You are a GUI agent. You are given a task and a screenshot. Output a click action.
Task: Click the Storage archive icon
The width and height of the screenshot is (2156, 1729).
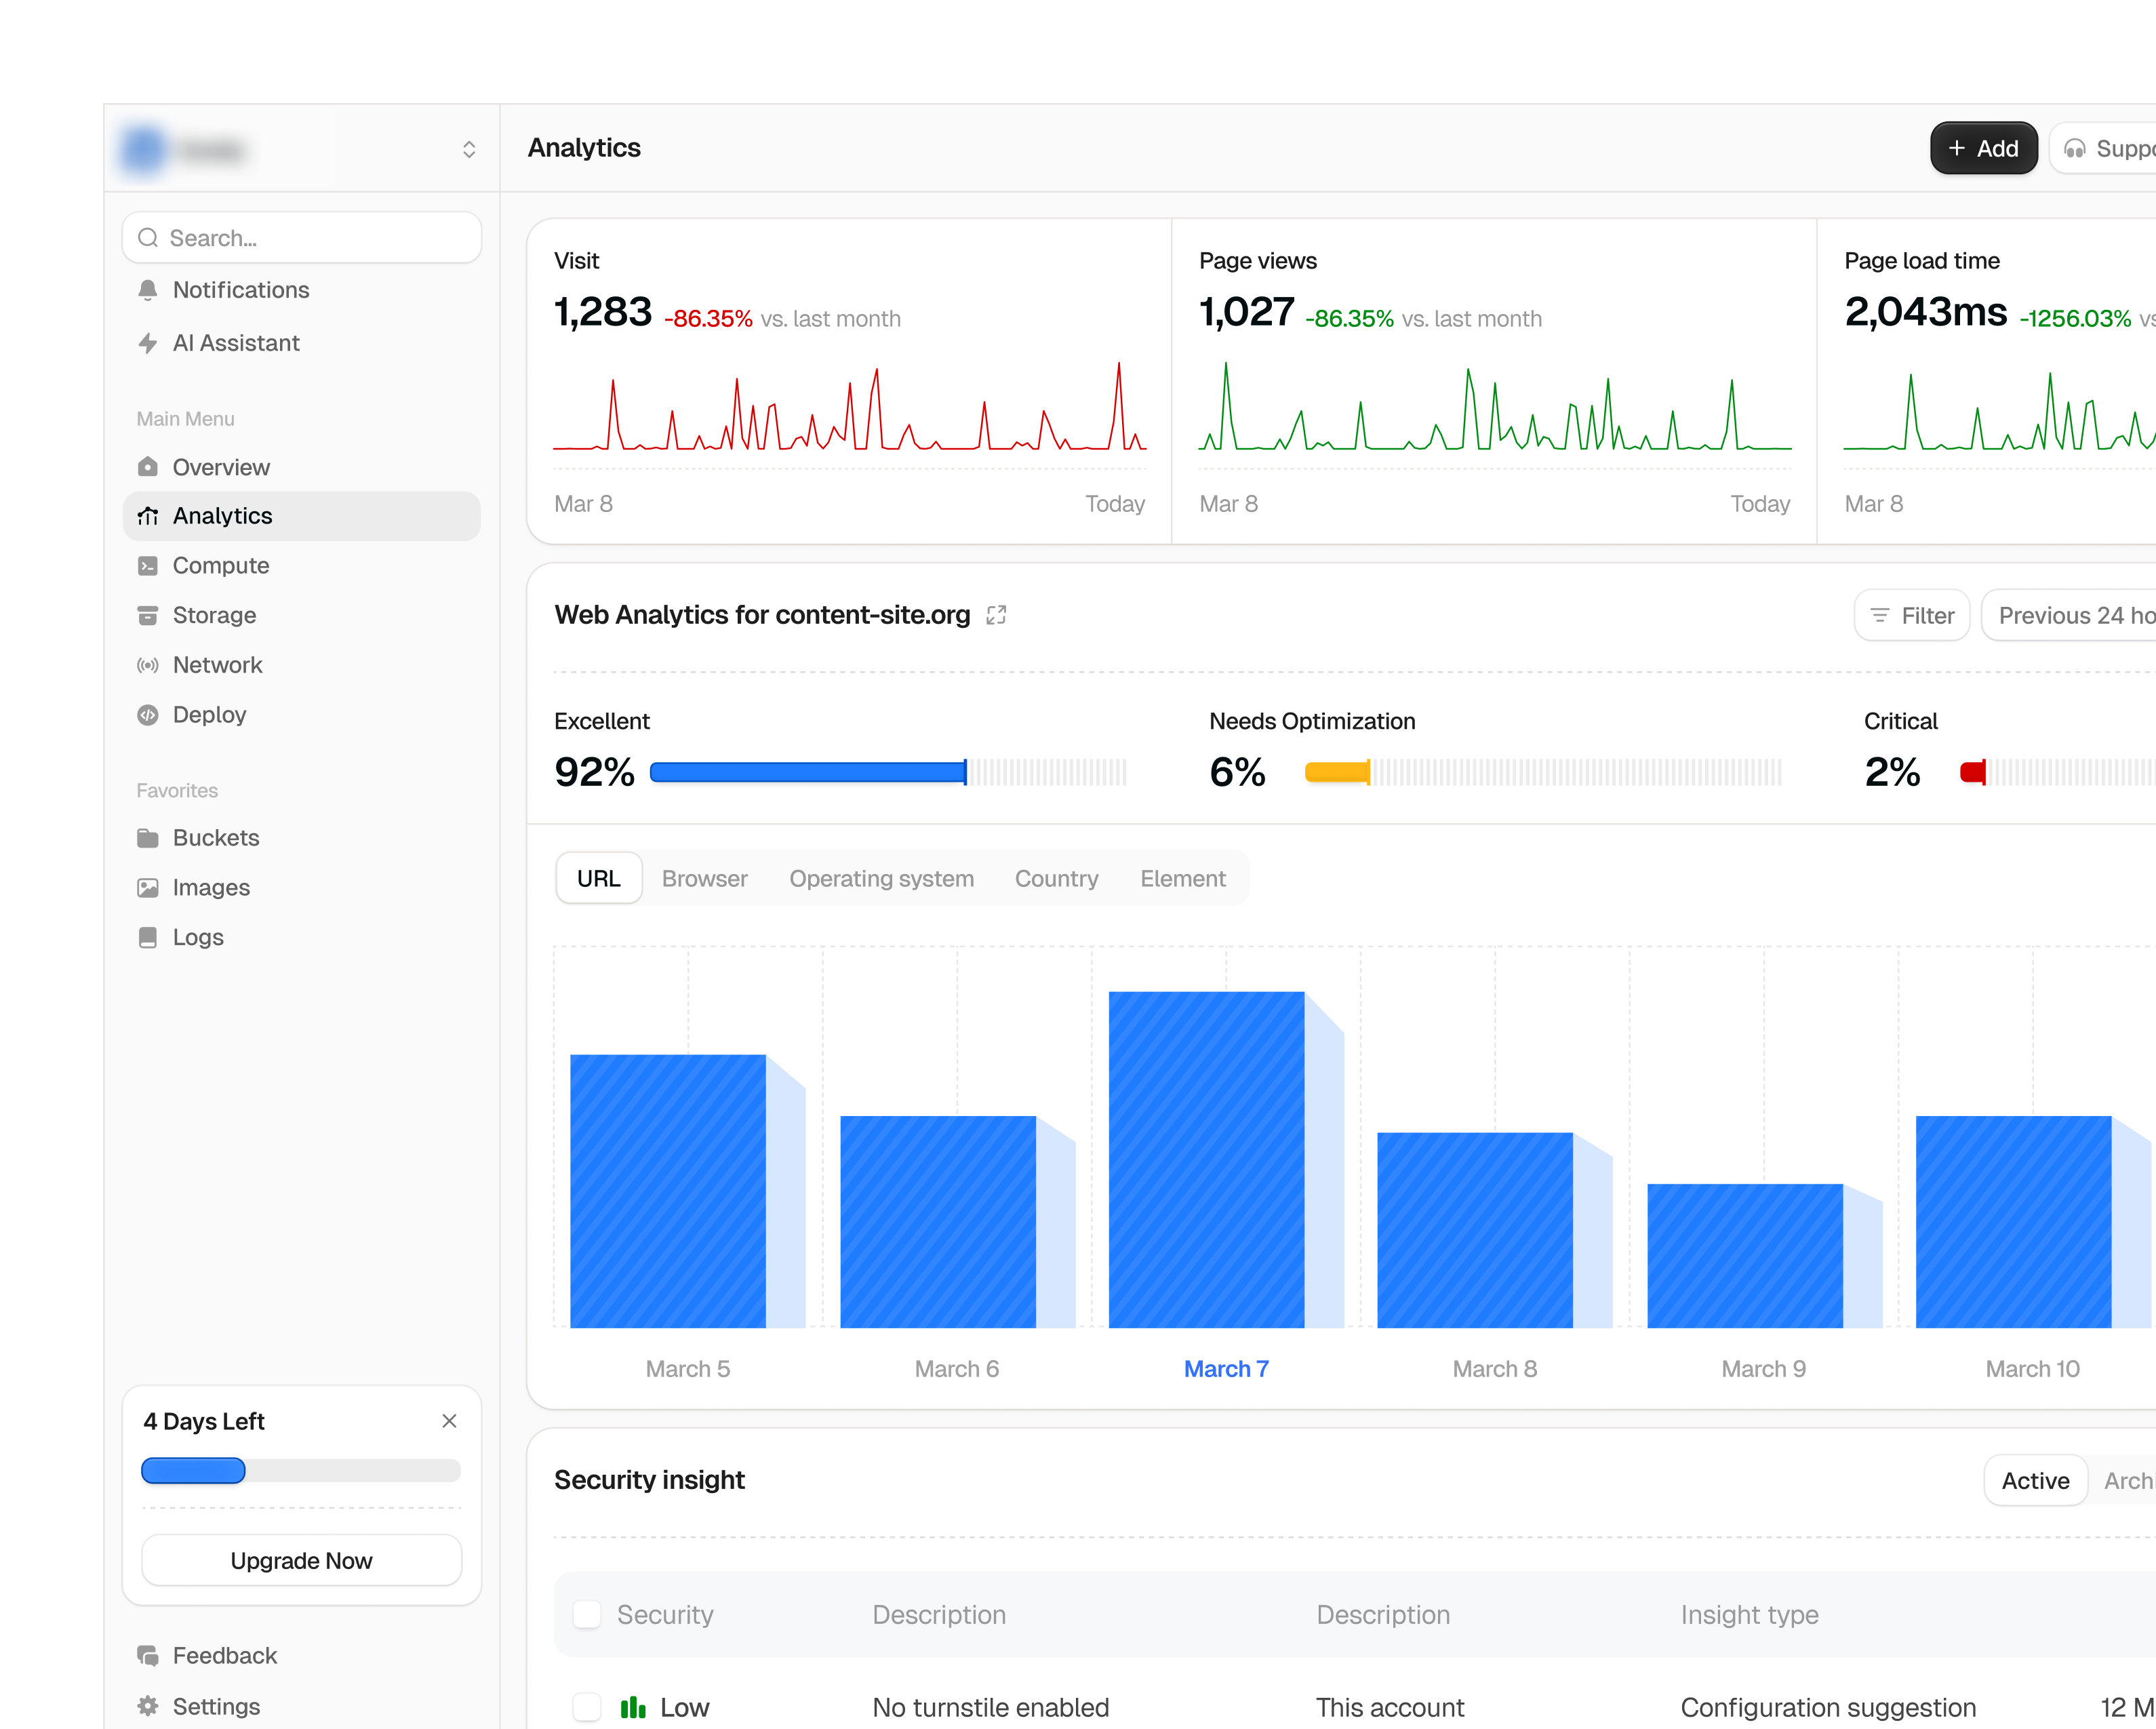(x=148, y=615)
